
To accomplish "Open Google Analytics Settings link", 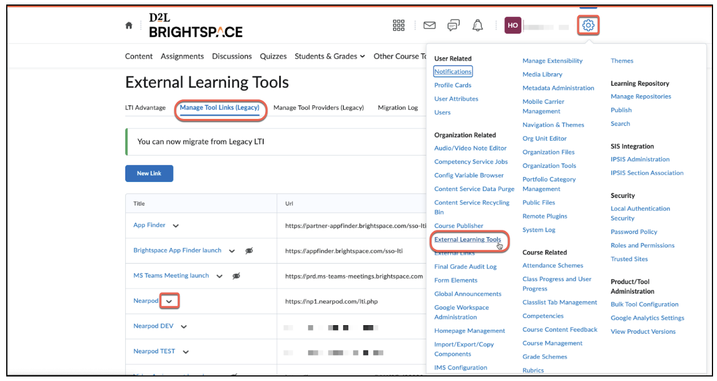I will [x=647, y=318].
